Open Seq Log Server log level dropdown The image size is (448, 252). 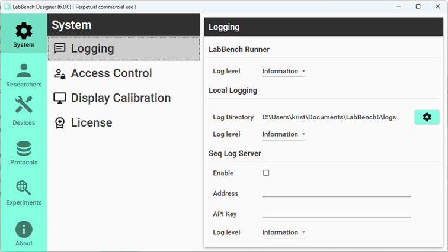(x=284, y=232)
